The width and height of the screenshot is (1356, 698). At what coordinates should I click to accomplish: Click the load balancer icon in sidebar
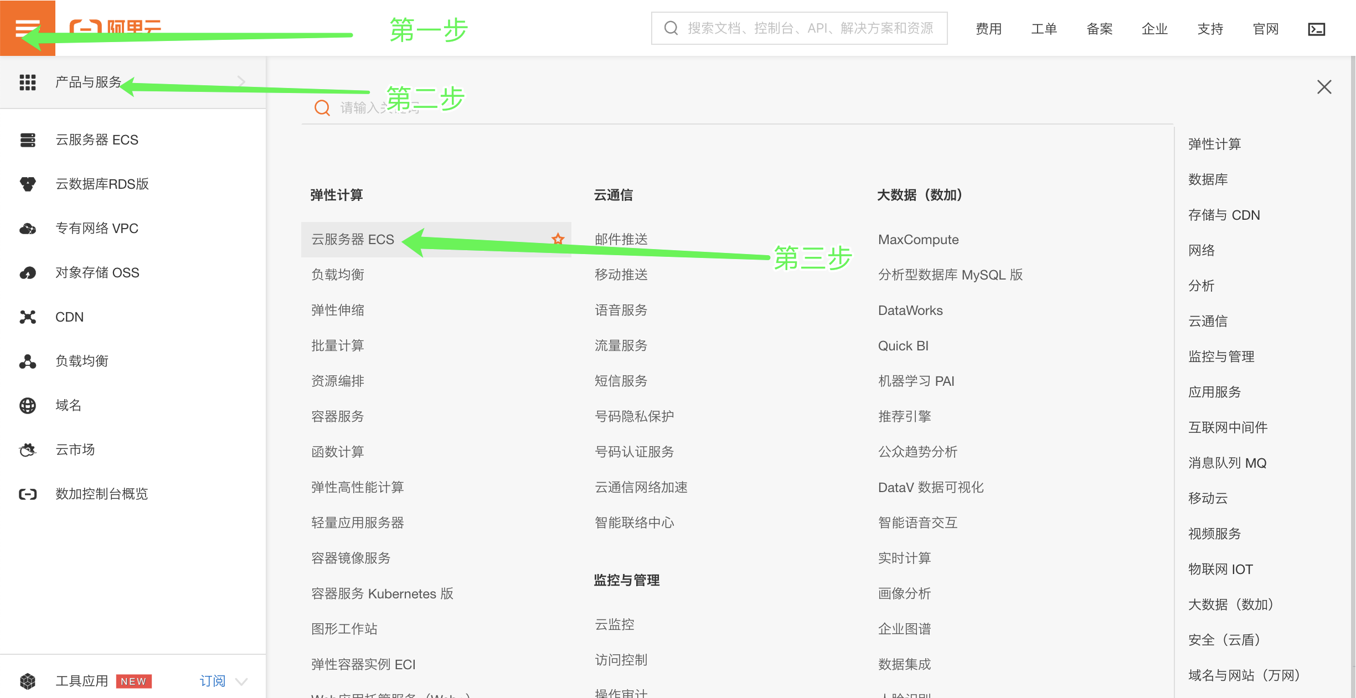pos(28,361)
